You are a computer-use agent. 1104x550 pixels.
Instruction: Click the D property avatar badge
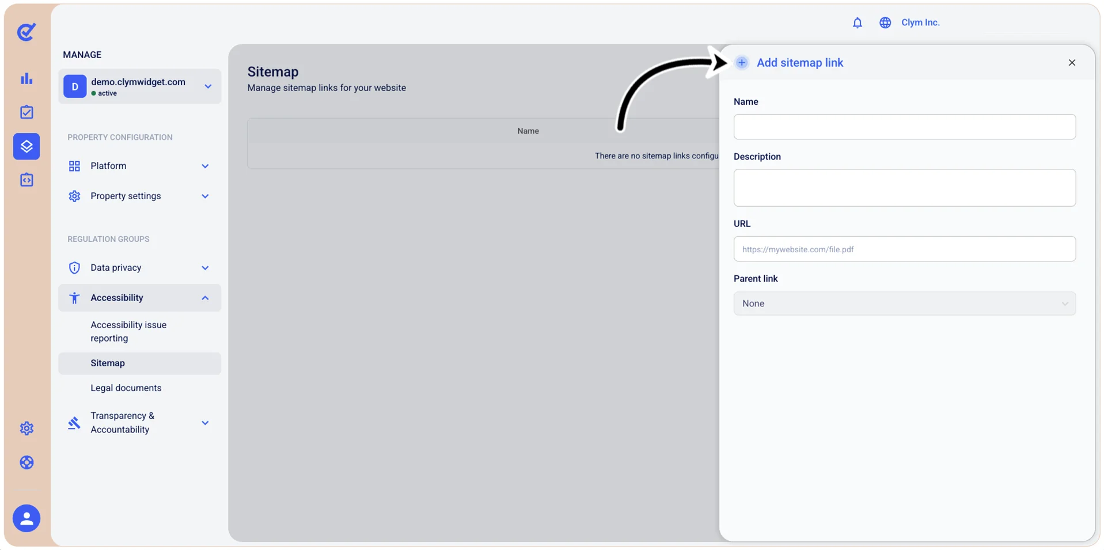pos(75,86)
